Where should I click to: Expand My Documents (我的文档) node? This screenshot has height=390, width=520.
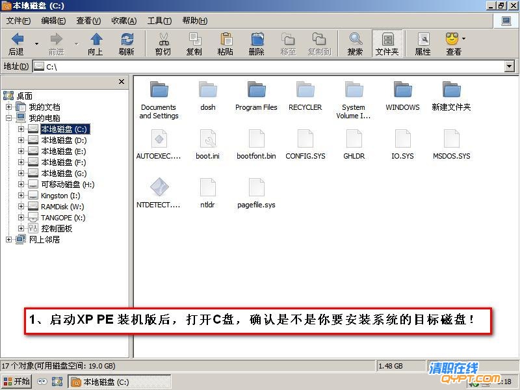[8, 107]
